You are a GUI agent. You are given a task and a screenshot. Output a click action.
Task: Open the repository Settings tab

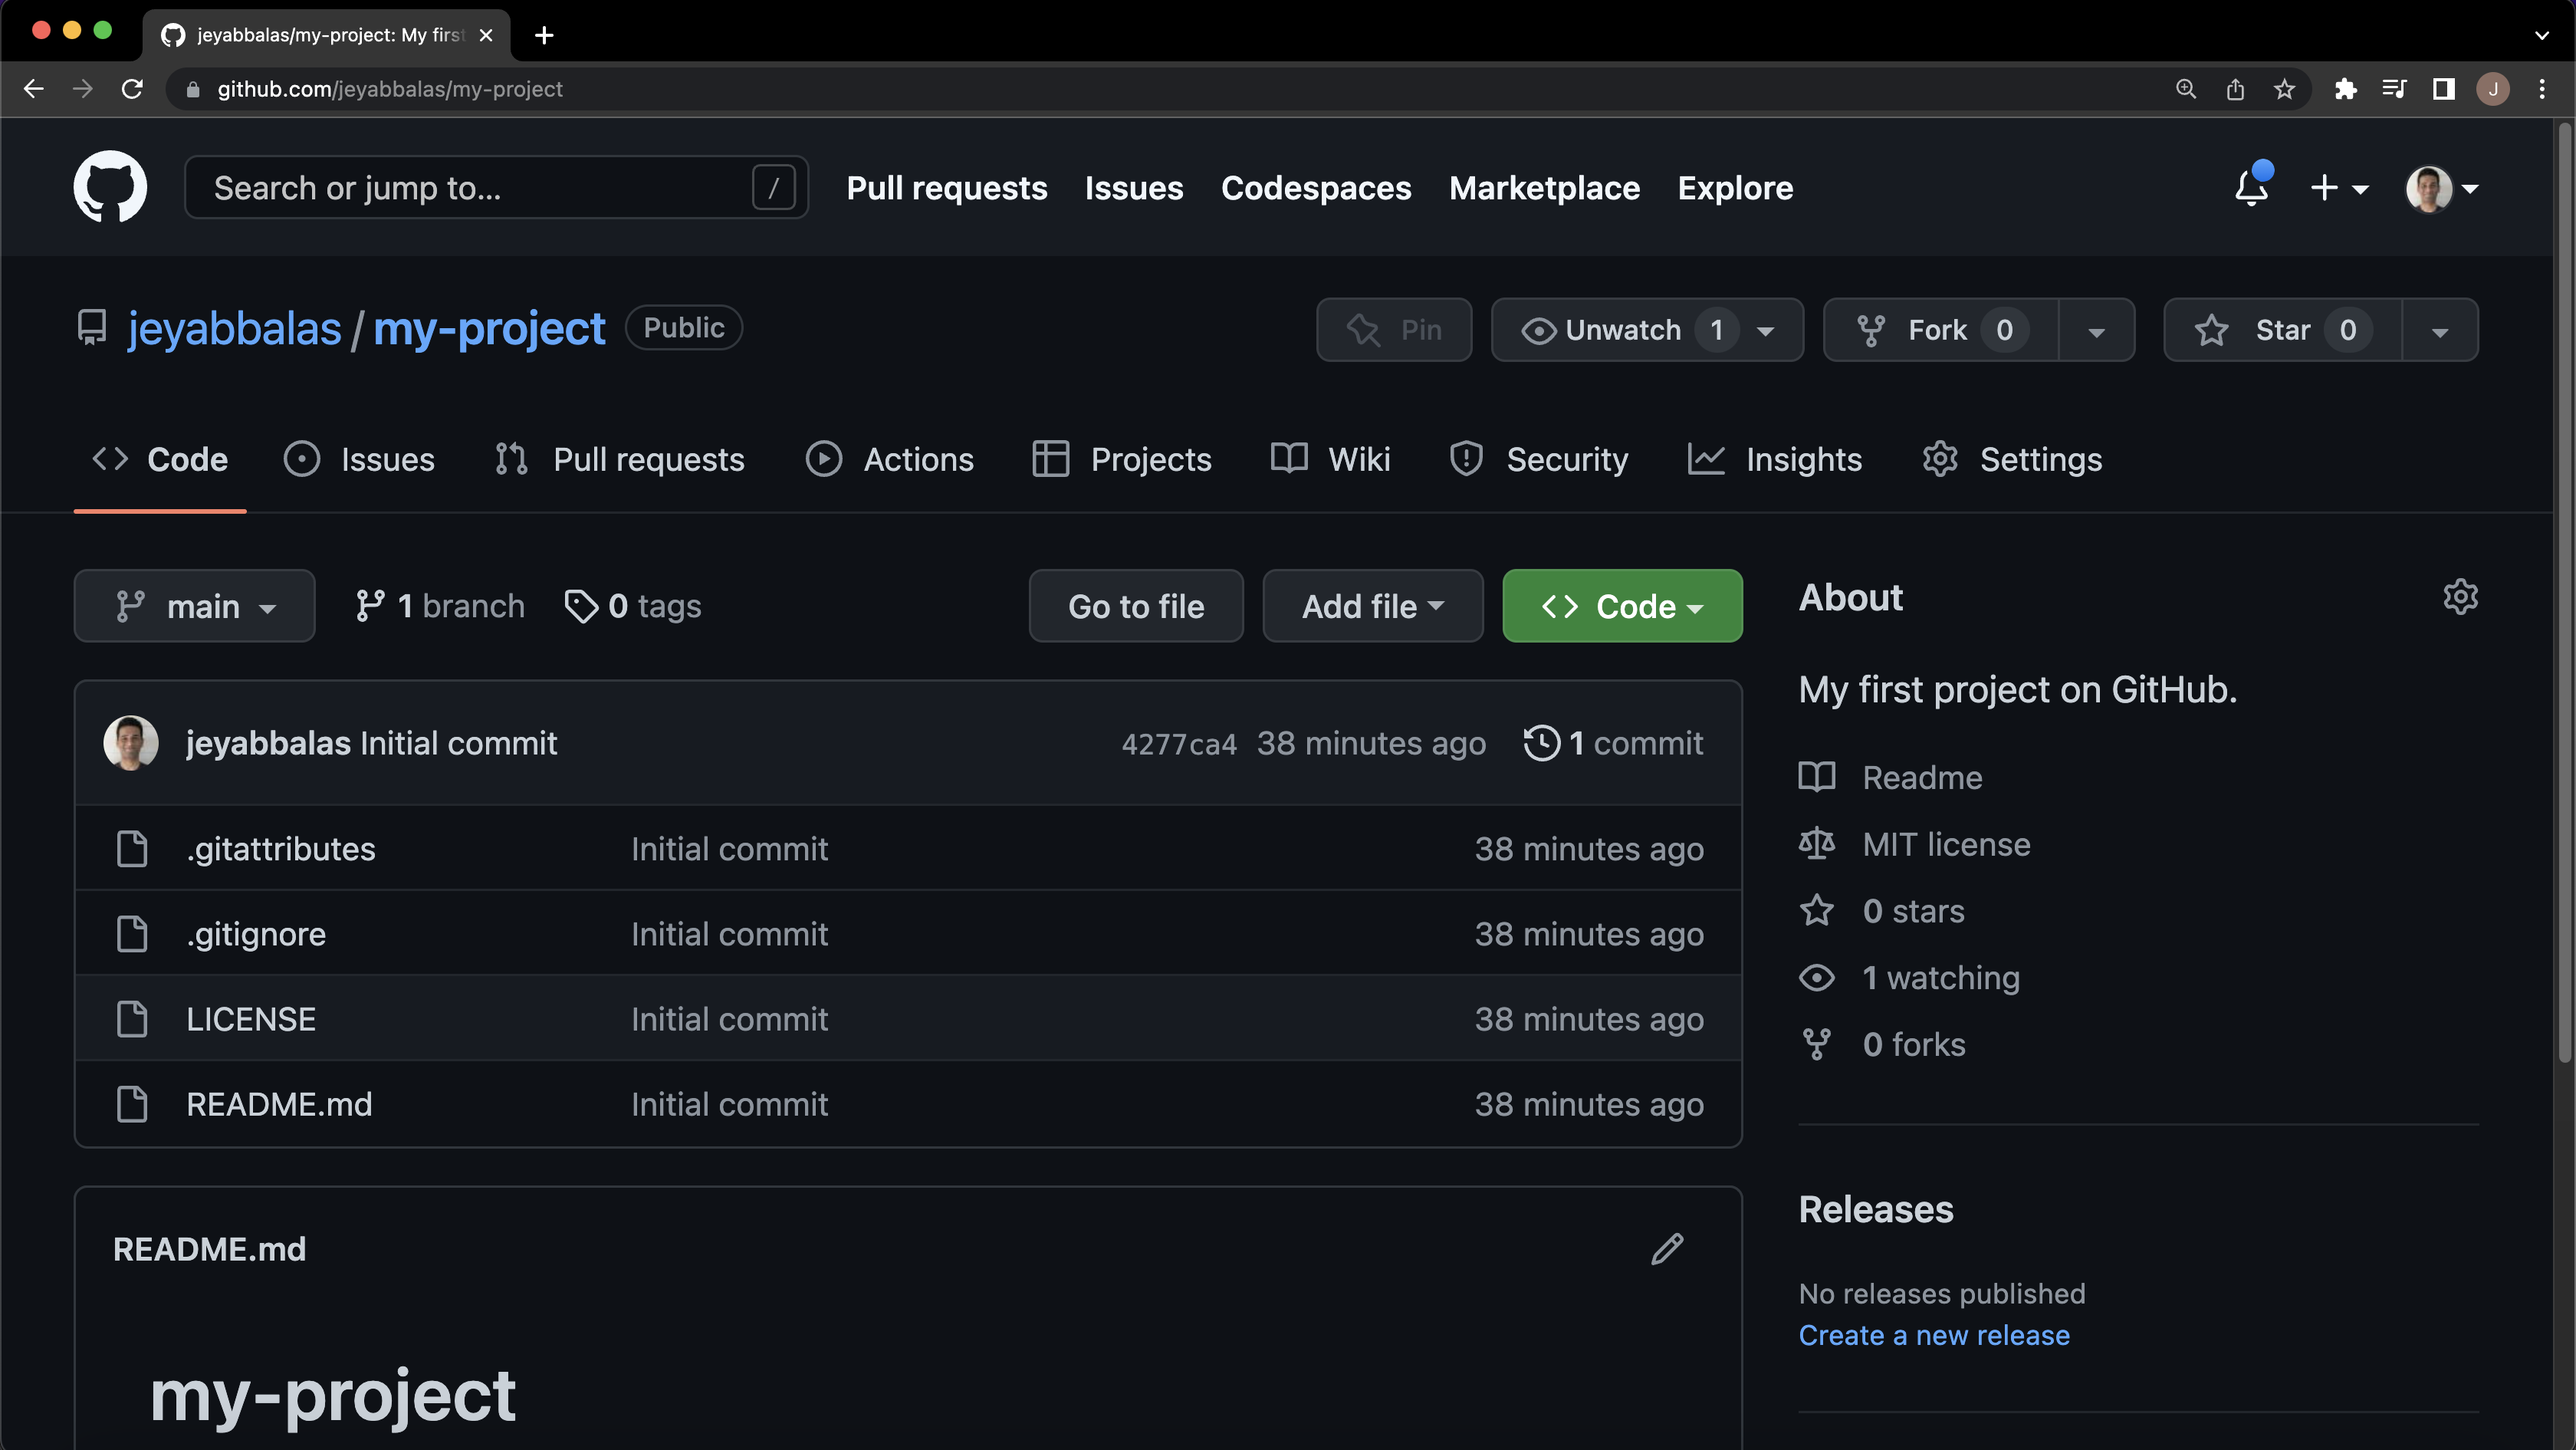2012,459
